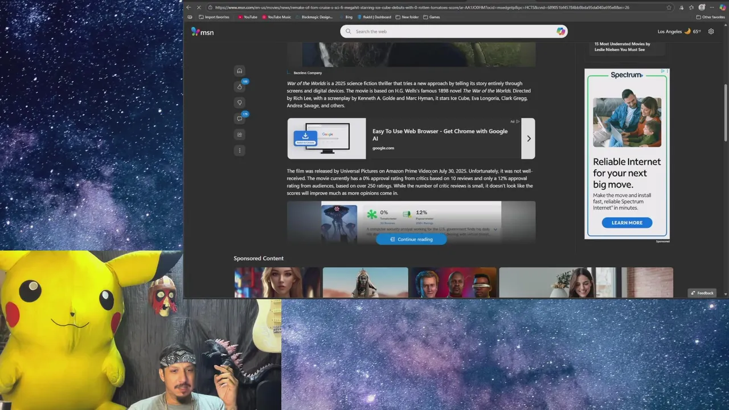
Task: Open 15 Most Underrated Movies by Leslie Nielsen article
Action: (622, 47)
